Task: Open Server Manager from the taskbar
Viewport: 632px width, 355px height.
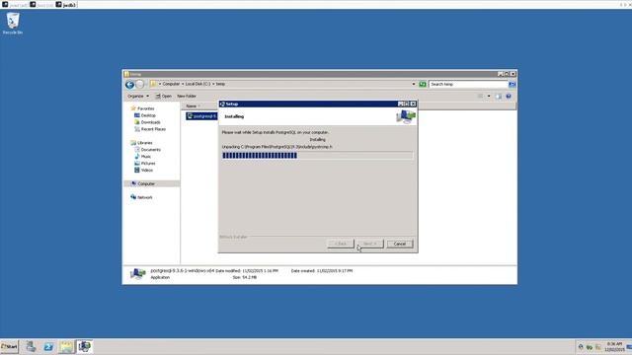Action: point(31,346)
